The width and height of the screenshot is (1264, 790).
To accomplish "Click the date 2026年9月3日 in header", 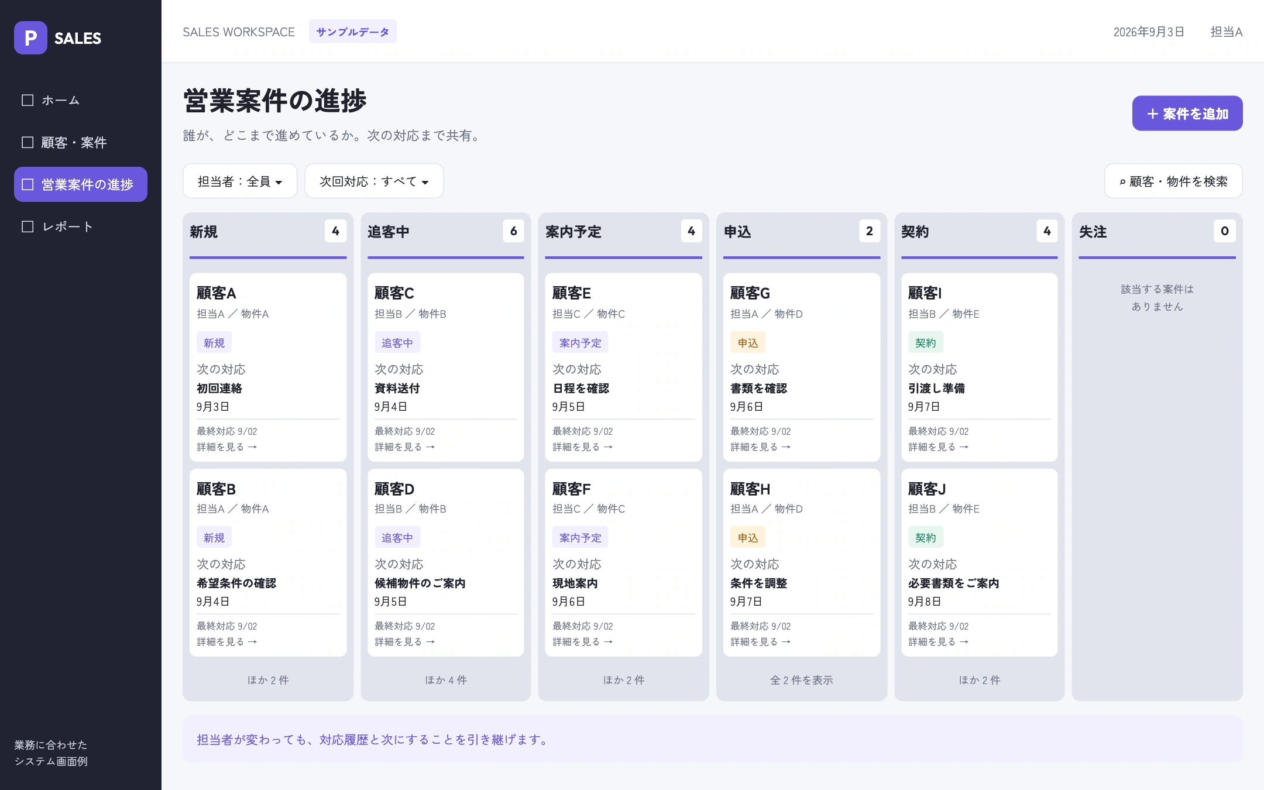I will pos(1149,32).
